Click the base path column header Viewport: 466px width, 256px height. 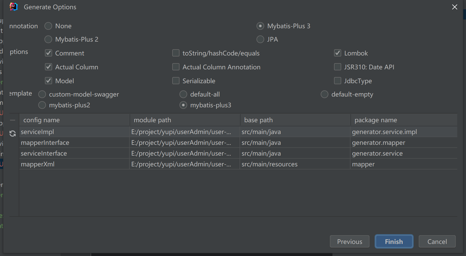[x=296, y=120]
